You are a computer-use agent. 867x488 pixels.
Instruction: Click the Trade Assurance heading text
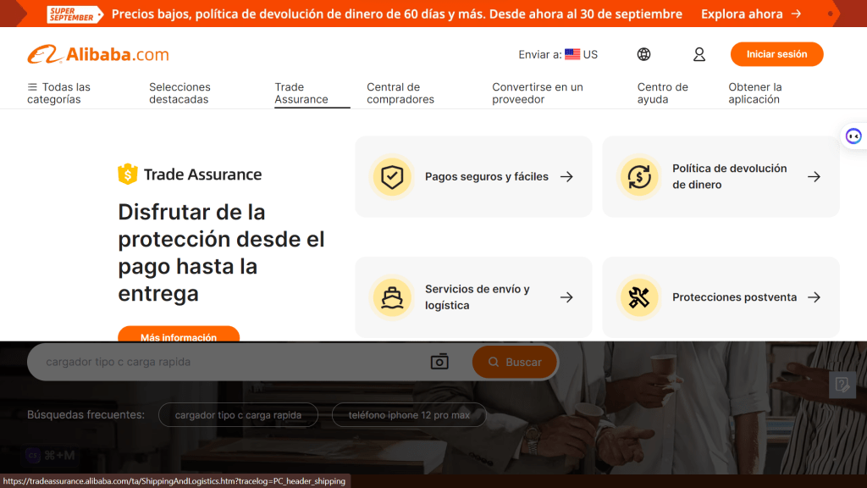pos(203,175)
